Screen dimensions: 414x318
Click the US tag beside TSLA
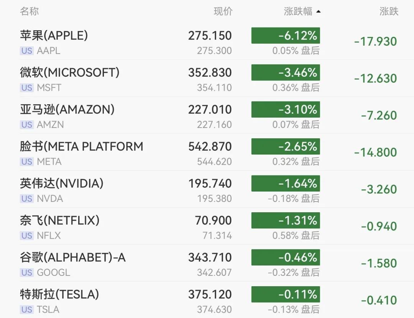[x=27, y=309]
